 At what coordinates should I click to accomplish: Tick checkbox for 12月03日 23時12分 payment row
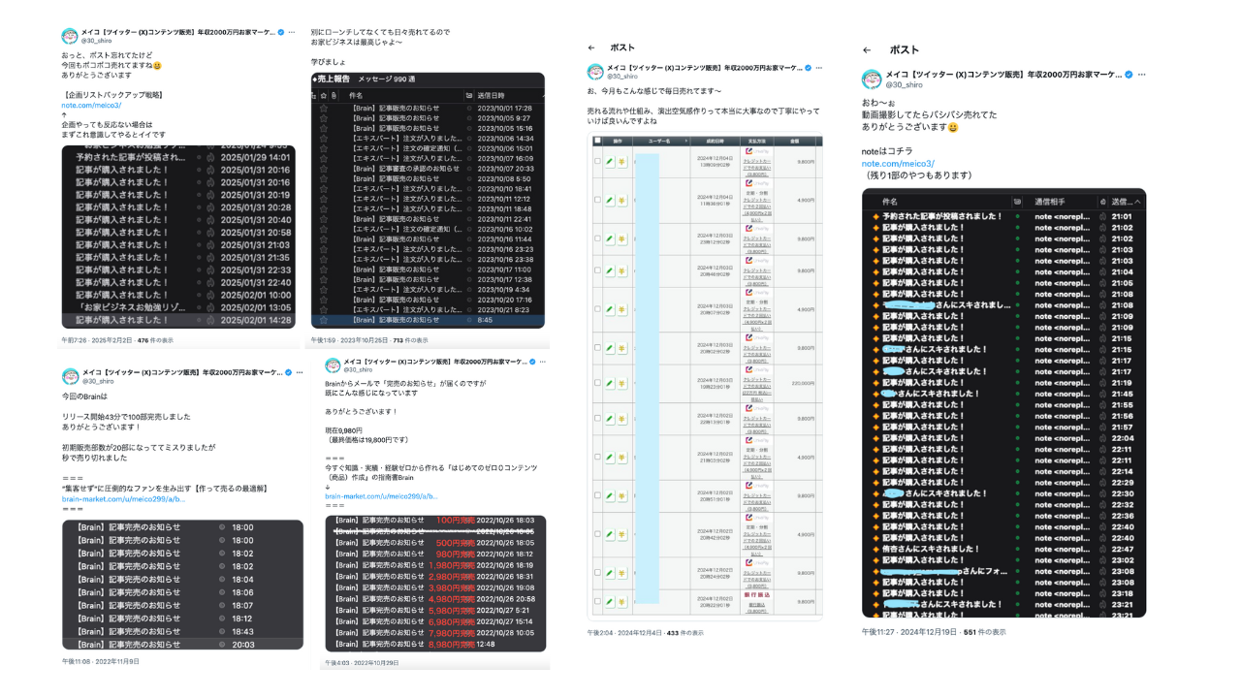click(x=597, y=238)
